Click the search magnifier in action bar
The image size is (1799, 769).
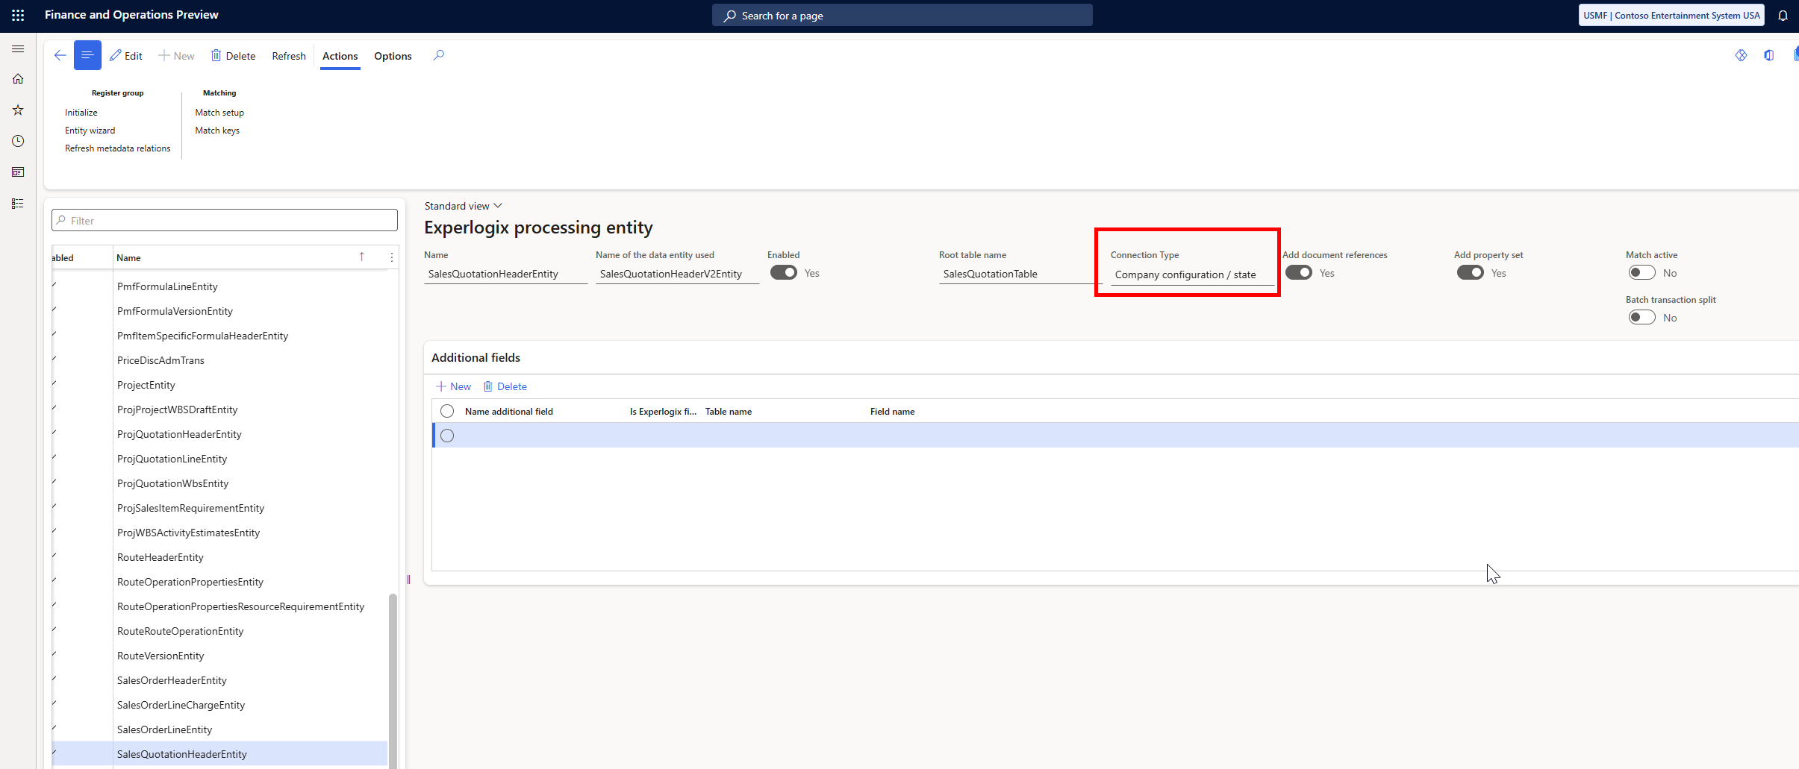439,55
